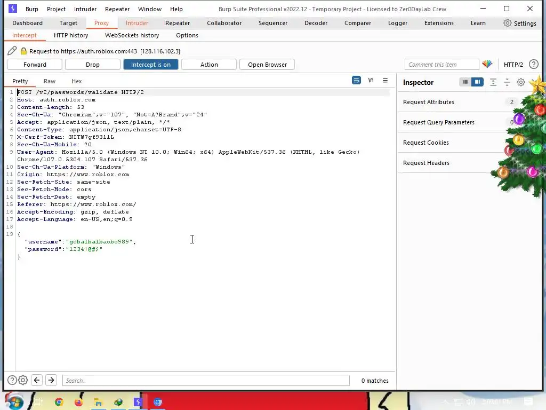The image size is (546, 410).
Task: Set Inspector layout to side-by-side left icon
Action: [x=465, y=82]
